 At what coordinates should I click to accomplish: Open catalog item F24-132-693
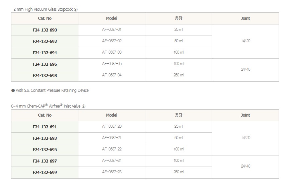(x=45, y=138)
